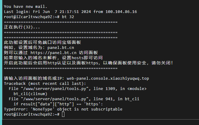
Task: Open tools.py path on the line 1309 entry
Action: 55,89
